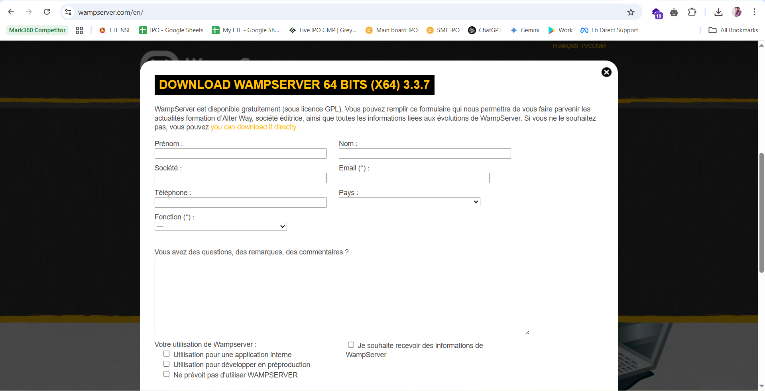Open Chrome three-dot menu
Image resolution: width=765 pixels, height=391 pixels.
[x=754, y=12]
